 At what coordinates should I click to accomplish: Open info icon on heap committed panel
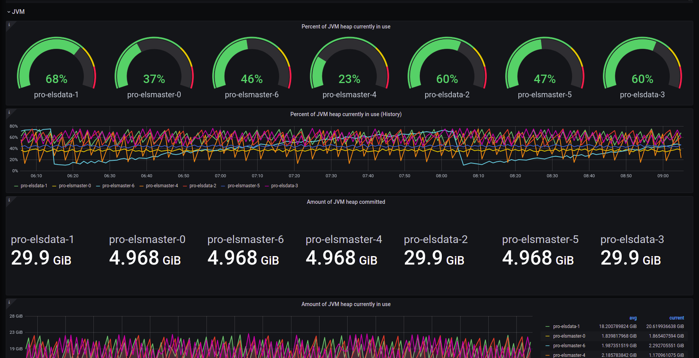9,200
